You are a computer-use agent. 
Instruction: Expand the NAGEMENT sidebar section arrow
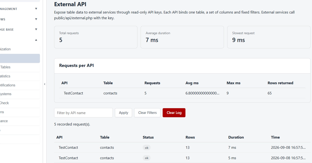(x=36, y=9)
